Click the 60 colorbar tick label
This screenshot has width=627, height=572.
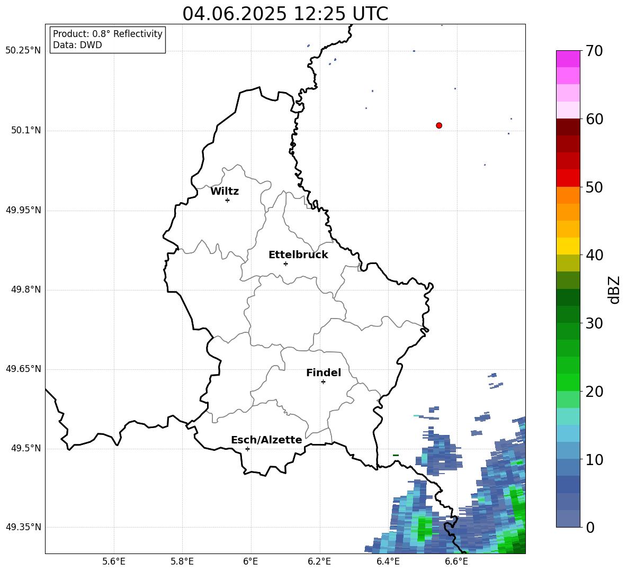point(594,119)
